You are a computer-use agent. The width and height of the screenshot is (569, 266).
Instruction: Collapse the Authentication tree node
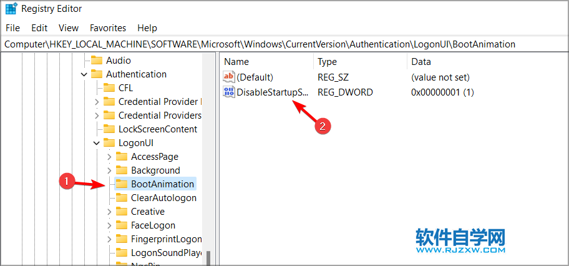(84, 74)
